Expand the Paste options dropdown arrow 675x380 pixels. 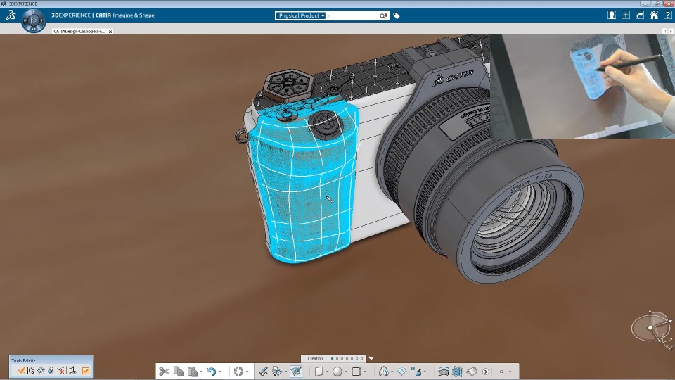[201, 372]
